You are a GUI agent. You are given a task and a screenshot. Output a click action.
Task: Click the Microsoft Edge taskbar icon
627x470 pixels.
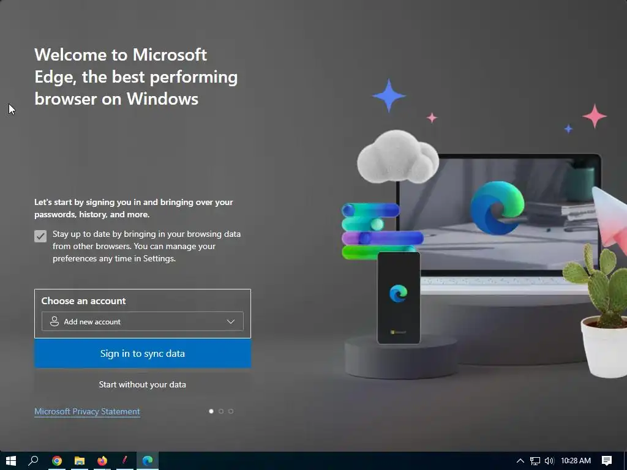(x=148, y=461)
